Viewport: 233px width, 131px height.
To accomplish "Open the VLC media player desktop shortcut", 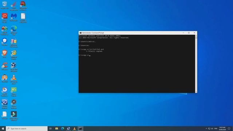I will (14, 79).
